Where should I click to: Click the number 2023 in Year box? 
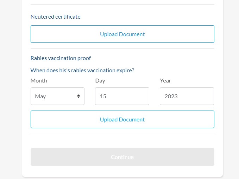pyautogui.click(x=171, y=96)
